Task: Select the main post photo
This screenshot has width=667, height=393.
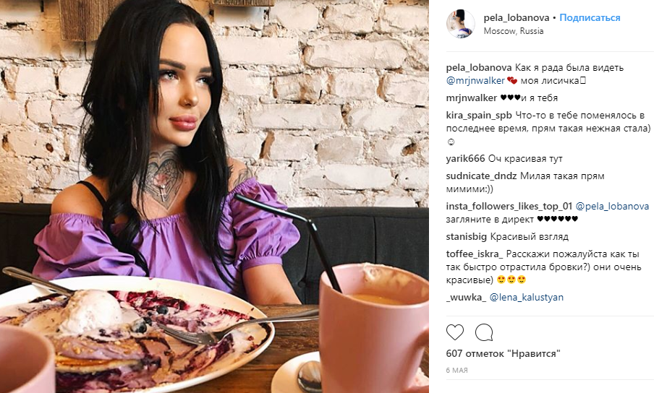Action: tap(214, 196)
